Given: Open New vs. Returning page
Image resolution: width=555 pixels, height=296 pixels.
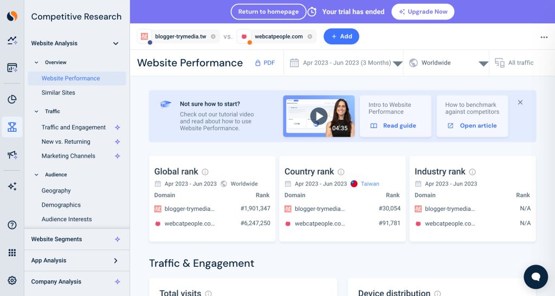Looking at the screenshot, I should coord(66,141).
